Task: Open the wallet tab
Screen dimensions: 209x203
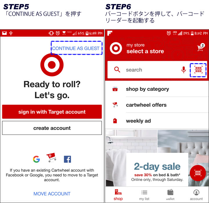Action: 170,195
